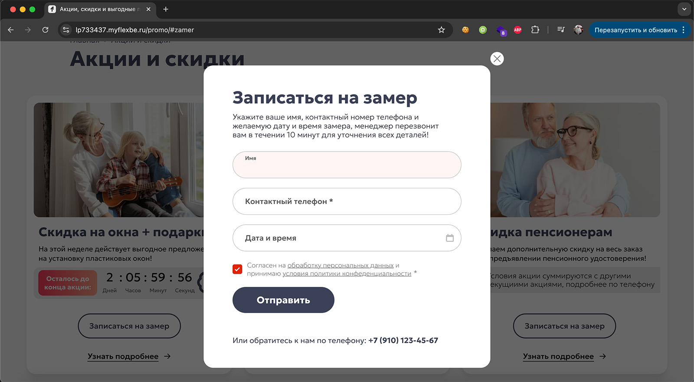The height and width of the screenshot is (382, 694).
Task: Uncheck the personal data consent checkbox
Action: 237,269
